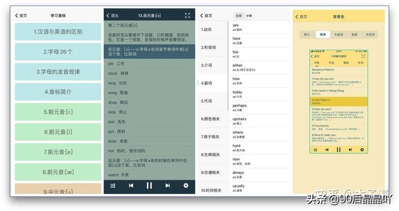The width and height of the screenshot is (399, 211).
Task: Open lesson 7.前元音:[e]
Action: click(x=58, y=152)
